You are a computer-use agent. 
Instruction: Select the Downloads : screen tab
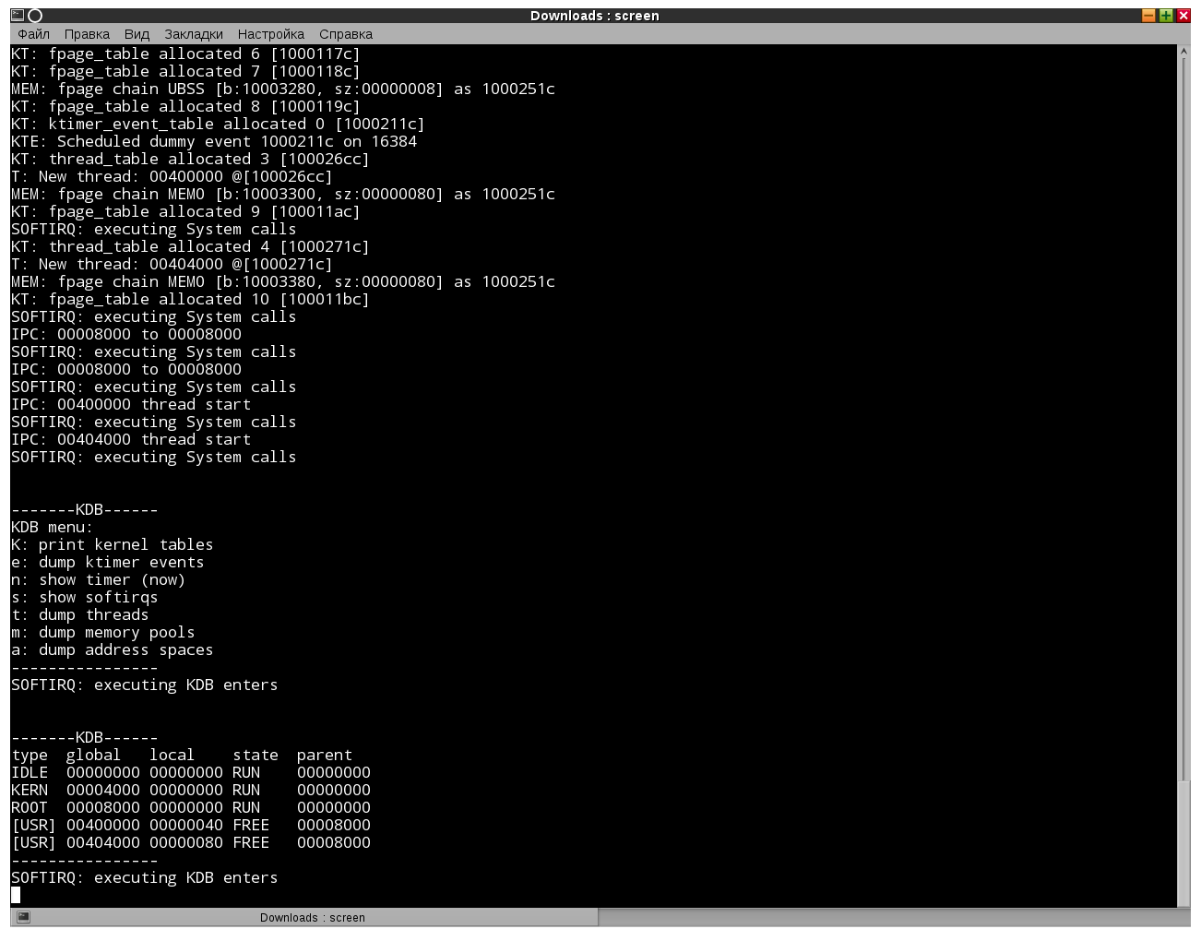pos(312,917)
